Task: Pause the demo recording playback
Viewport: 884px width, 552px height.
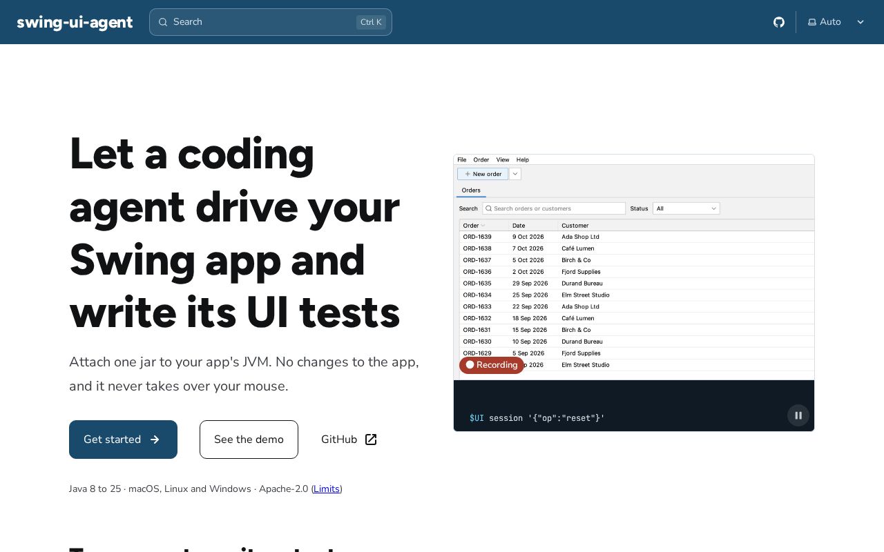Action: point(798,415)
